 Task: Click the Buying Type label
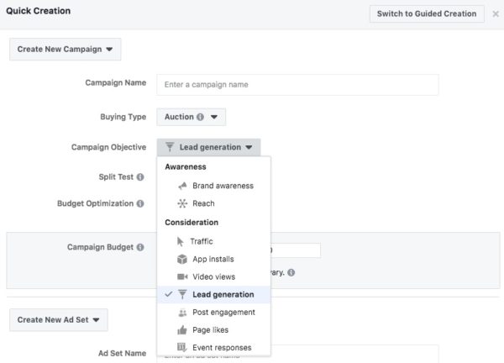point(123,117)
